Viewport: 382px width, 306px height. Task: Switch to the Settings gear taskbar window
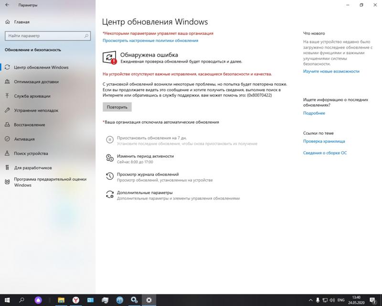click(149, 300)
